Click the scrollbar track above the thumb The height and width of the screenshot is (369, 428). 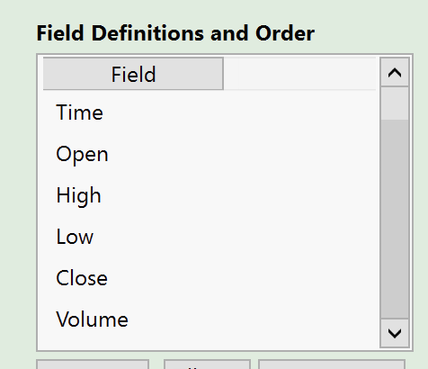[x=395, y=103]
